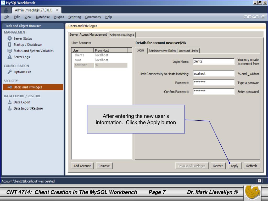
Task: Switch to Administrative Roles tab
Action: tap(162, 51)
